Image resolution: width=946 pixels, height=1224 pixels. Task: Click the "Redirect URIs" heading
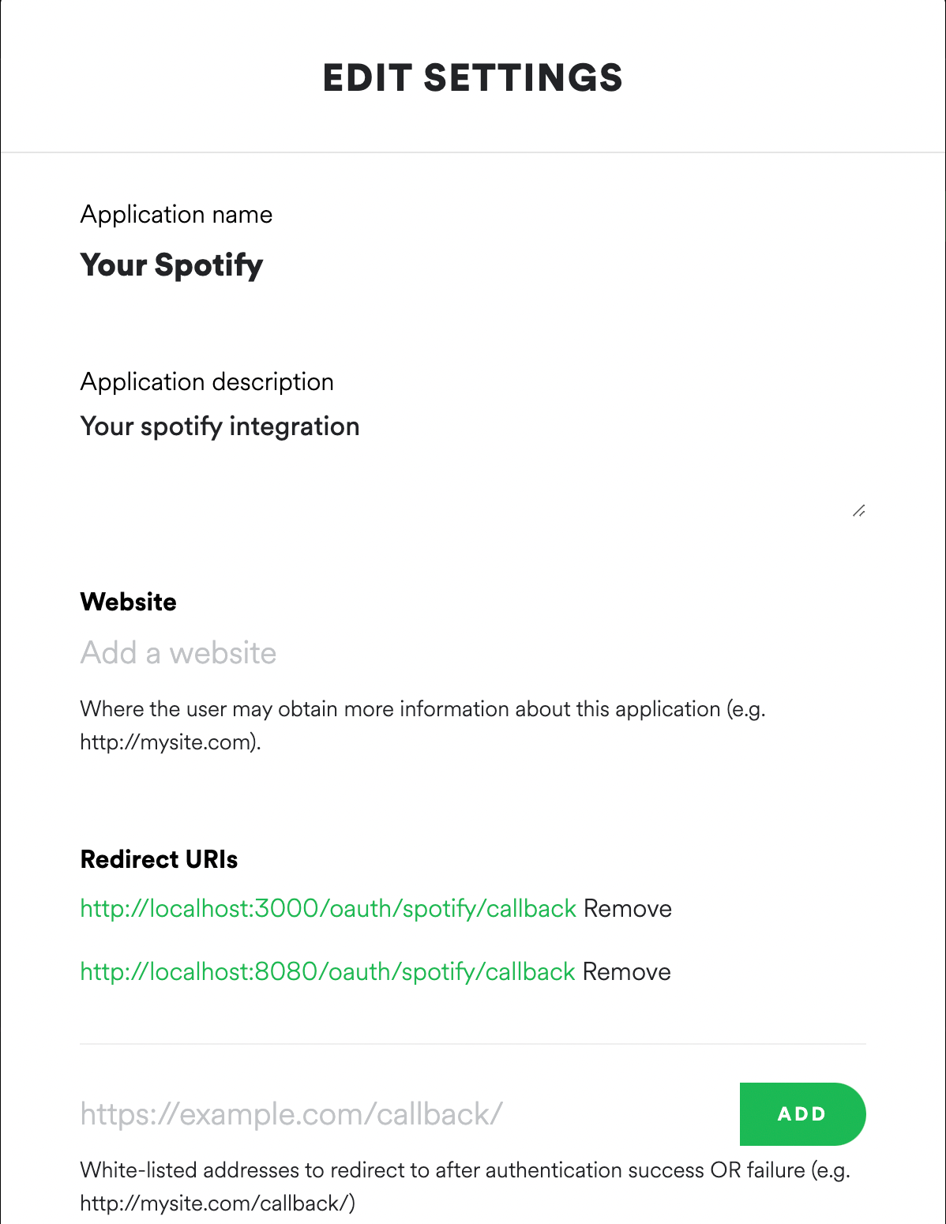(160, 859)
